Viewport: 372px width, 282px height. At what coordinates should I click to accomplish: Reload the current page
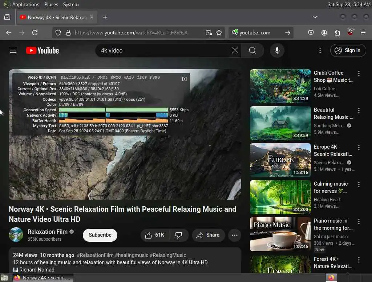tap(35, 33)
